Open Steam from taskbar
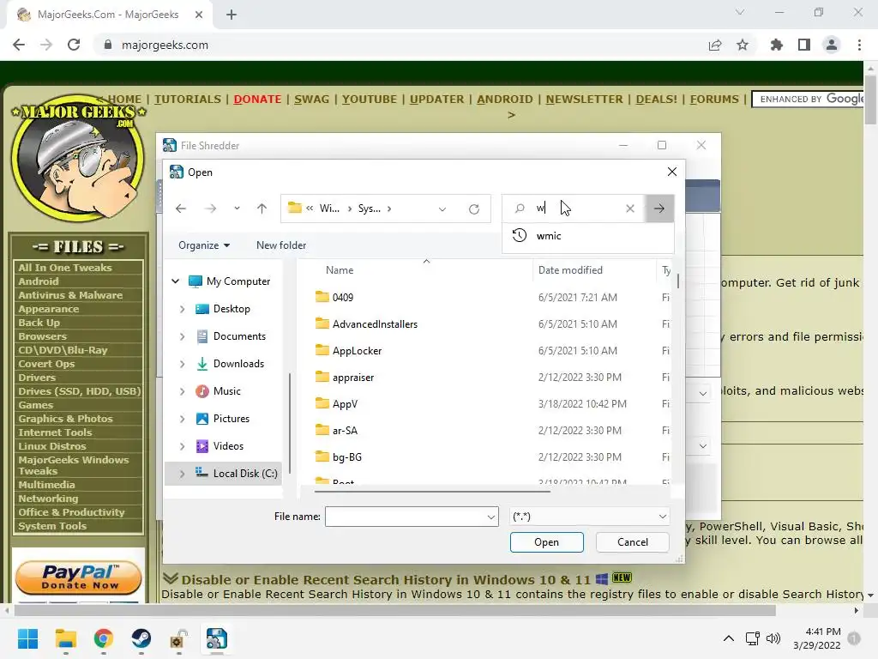This screenshot has width=878, height=659. pyautogui.click(x=141, y=638)
